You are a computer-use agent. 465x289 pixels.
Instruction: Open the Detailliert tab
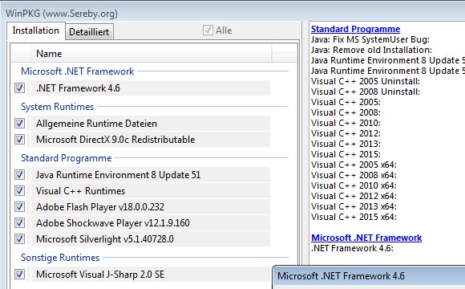pyautogui.click(x=89, y=32)
